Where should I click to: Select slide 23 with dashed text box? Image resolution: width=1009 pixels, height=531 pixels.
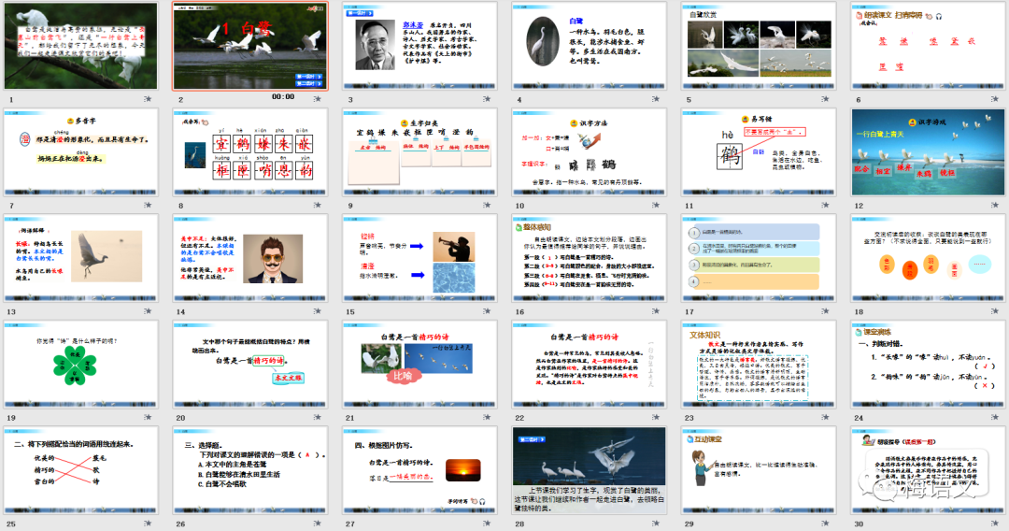pos(759,365)
